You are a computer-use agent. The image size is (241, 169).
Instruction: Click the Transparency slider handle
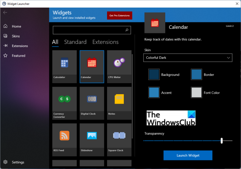[222, 140]
